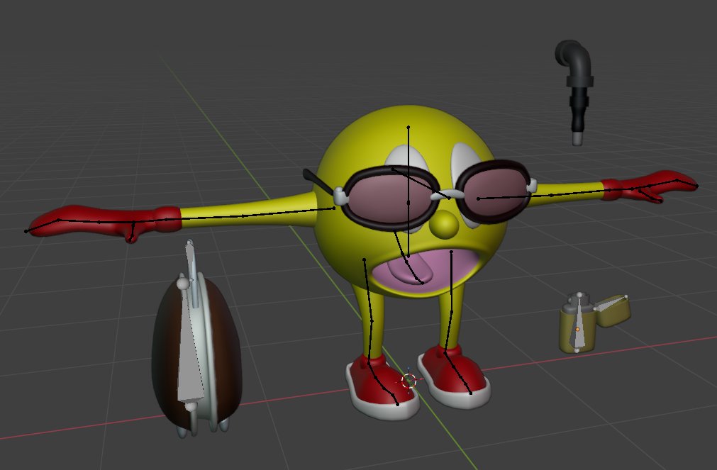717x470 pixels.
Task: Select the character's round yellow nose
Action: (443, 224)
